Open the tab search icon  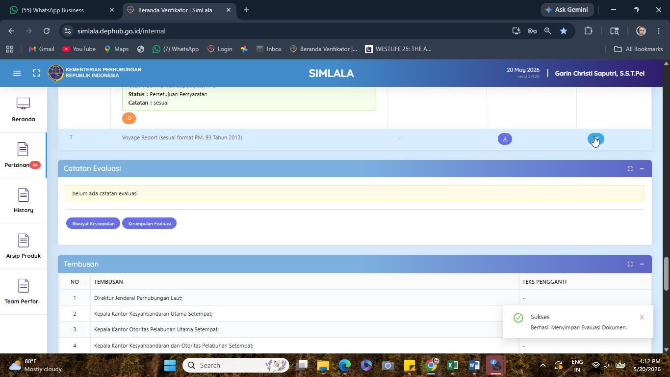coord(614,31)
